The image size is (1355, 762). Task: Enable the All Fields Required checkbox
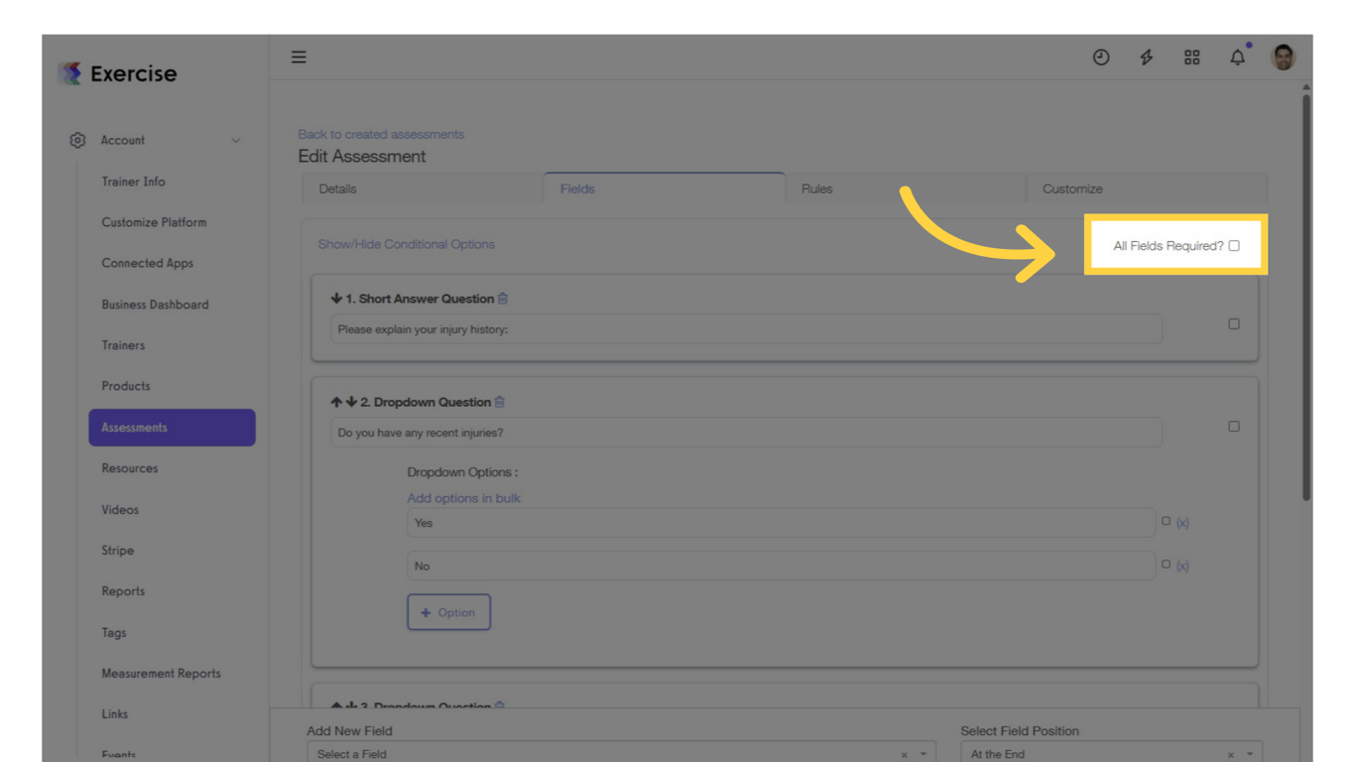click(1233, 245)
